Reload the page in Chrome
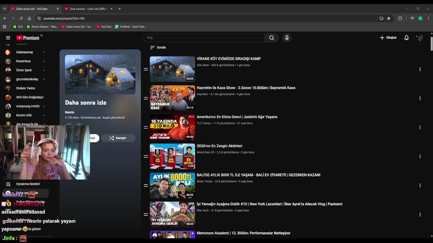The width and height of the screenshot is (433, 243). 21,18
